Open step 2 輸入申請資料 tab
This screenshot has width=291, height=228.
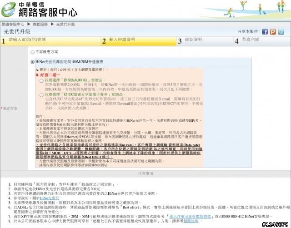[x=139, y=41]
